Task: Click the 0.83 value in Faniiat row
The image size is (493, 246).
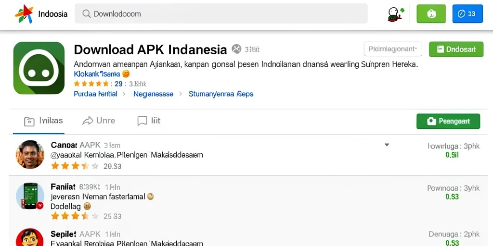Action: 452,197
